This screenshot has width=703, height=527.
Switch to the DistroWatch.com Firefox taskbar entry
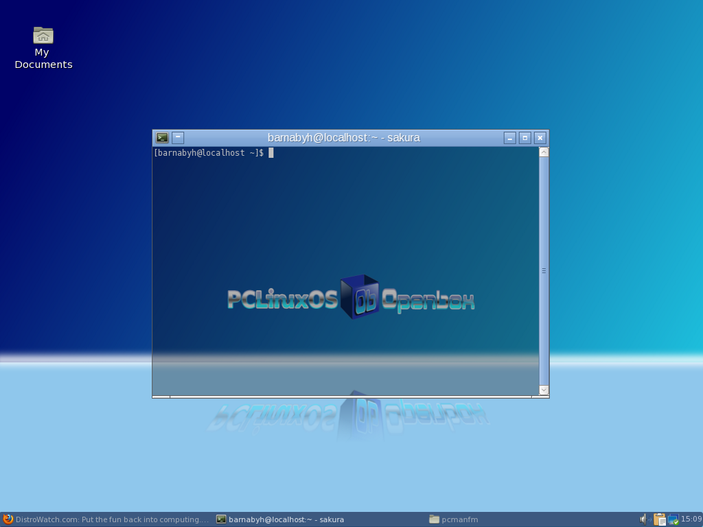(x=106, y=519)
